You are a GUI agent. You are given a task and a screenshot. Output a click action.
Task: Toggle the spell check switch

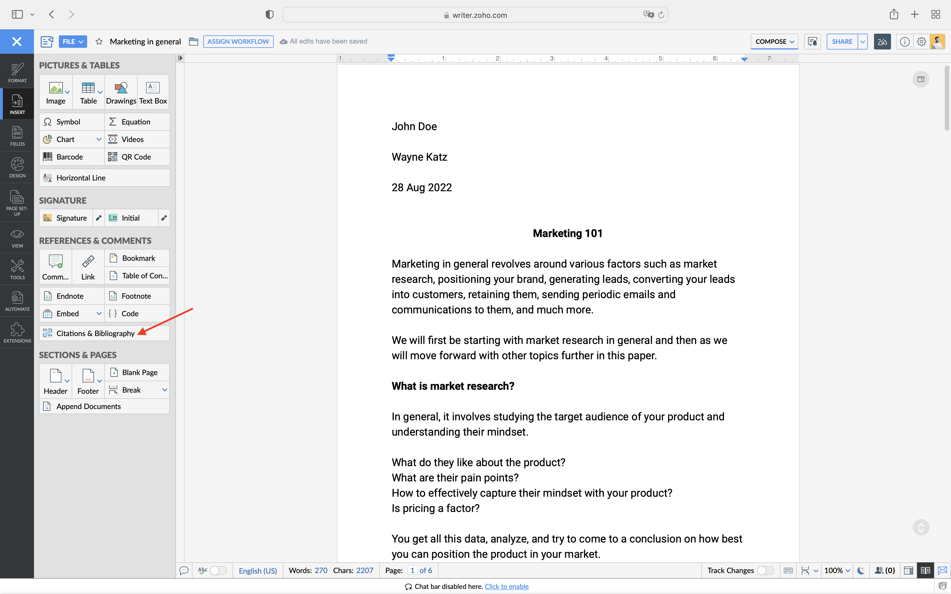coord(218,571)
